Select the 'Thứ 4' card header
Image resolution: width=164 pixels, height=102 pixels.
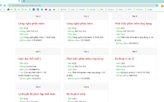click(135, 16)
